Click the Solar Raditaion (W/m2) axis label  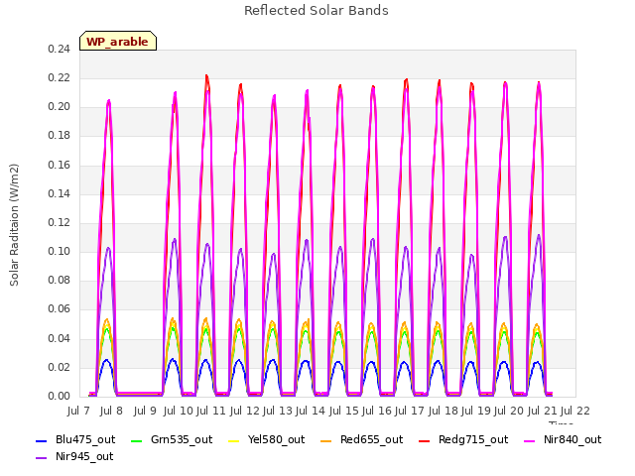coord(14,225)
